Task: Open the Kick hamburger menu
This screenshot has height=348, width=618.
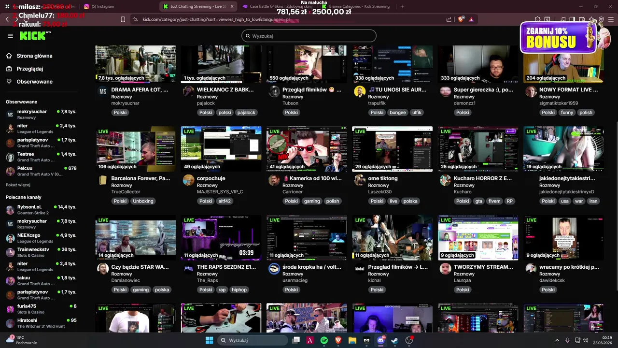Action: 10,36
